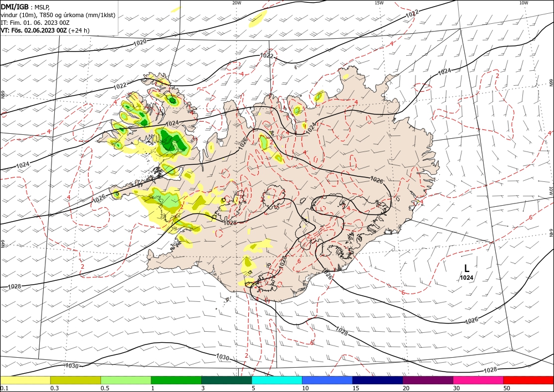
Task: Click the red above-50 legend swatch
Action: (529, 380)
